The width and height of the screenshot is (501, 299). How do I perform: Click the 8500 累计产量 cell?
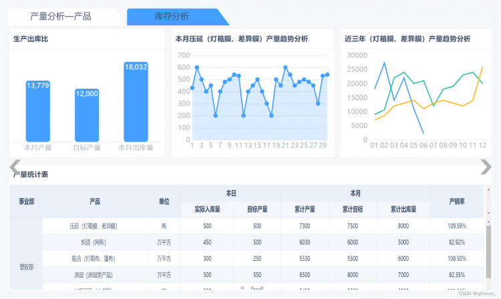click(305, 275)
